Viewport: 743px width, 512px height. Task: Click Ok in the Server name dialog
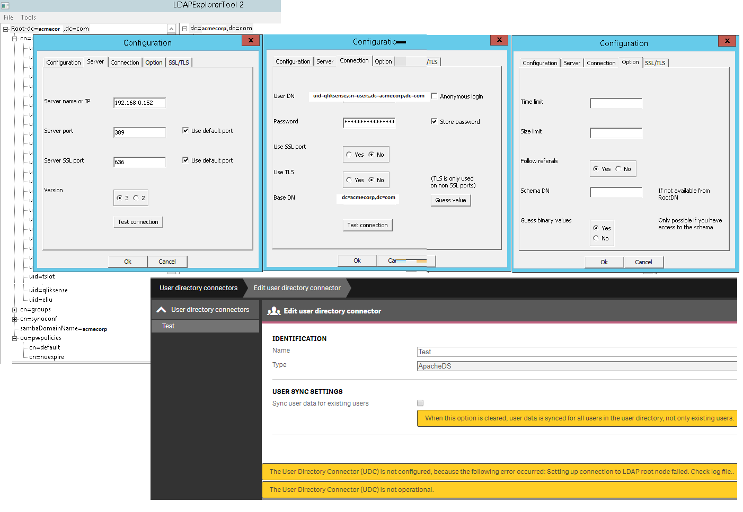128,262
